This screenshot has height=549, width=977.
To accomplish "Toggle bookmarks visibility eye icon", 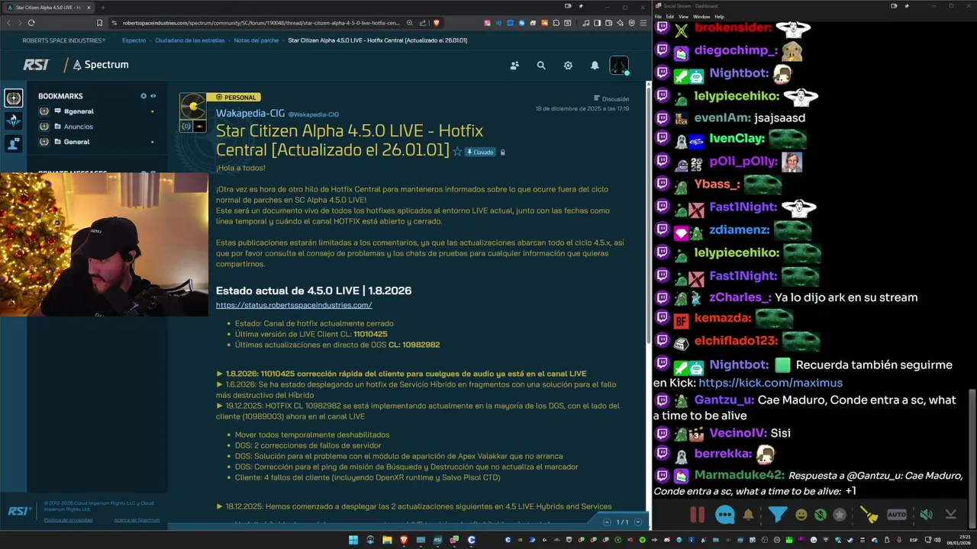I will pyautogui.click(x=153, y=96).
